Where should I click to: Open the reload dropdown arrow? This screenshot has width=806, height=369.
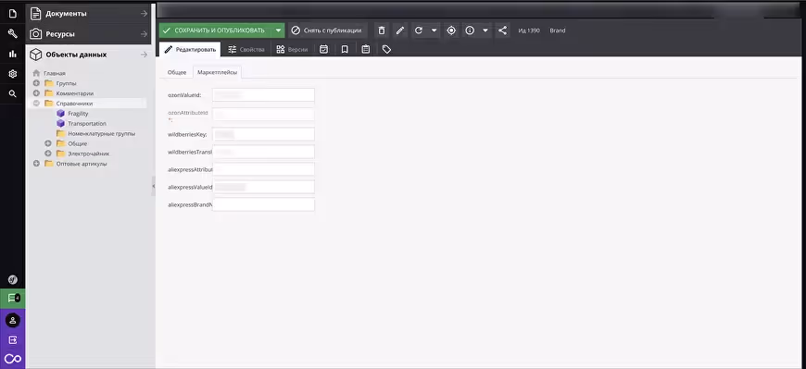click(434, 31)
